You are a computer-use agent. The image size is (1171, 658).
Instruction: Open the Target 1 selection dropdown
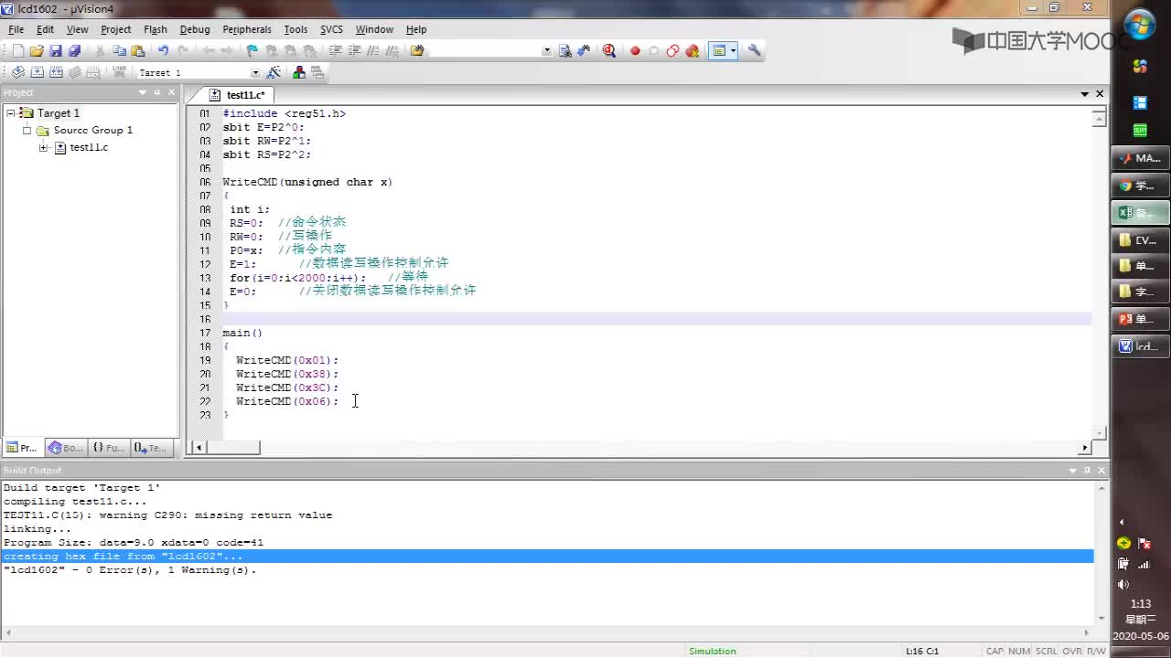[x=254, y=72]
